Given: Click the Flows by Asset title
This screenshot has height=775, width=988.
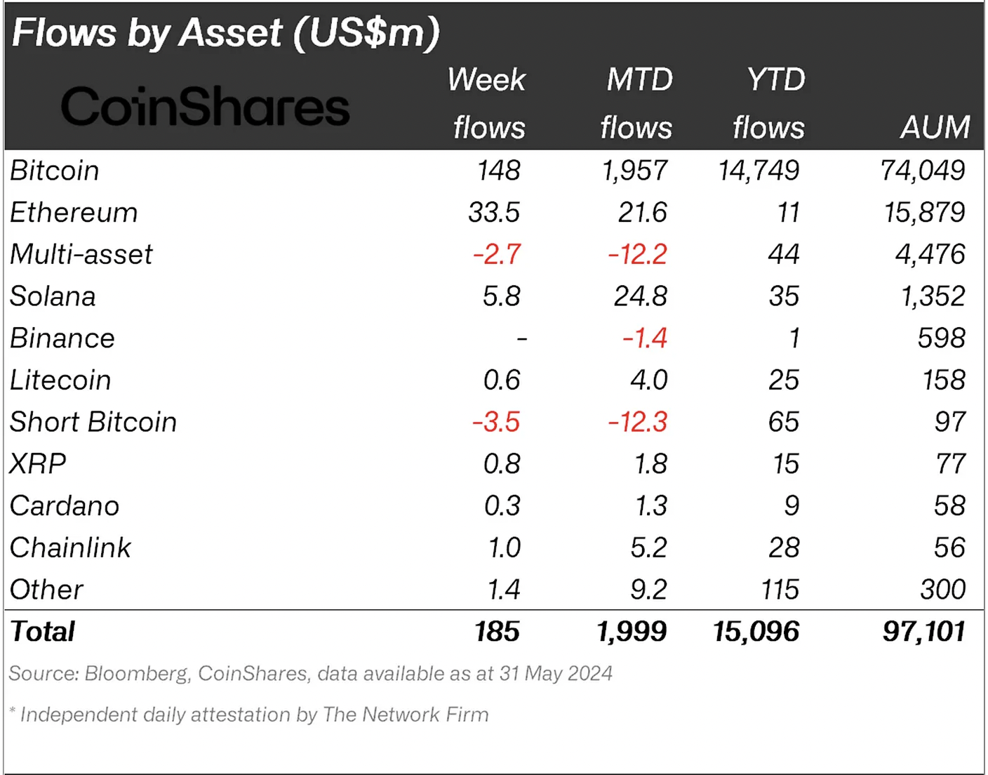Looking at the screenshot, I should point(226,33).
